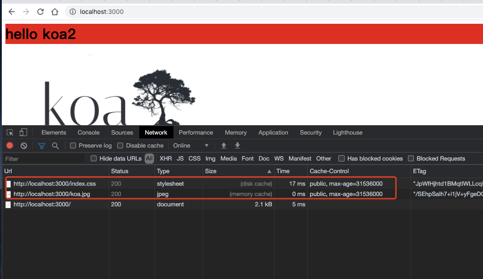Open the Lighthouse tab
483x279 pixels.
[x=348, y=133]
